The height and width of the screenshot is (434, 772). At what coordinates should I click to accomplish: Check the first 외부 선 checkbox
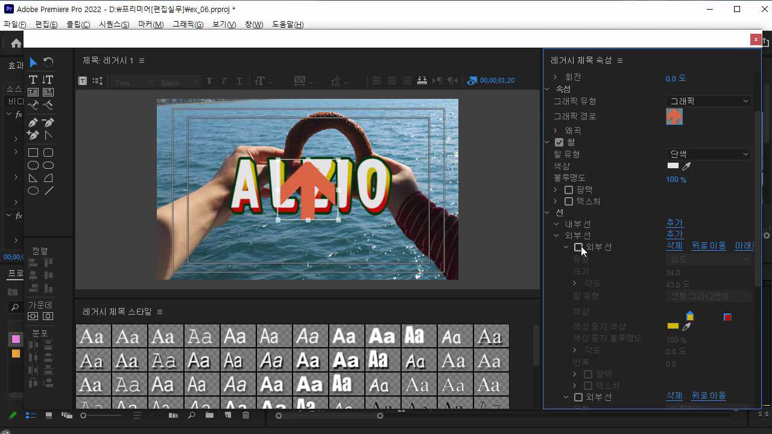click(x=578, y=247)
